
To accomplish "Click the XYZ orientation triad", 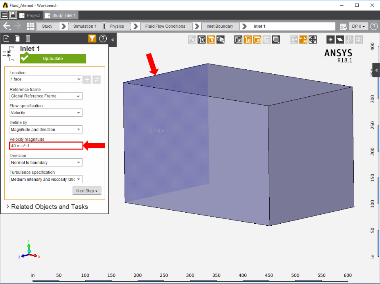I will tap(29, 249).
